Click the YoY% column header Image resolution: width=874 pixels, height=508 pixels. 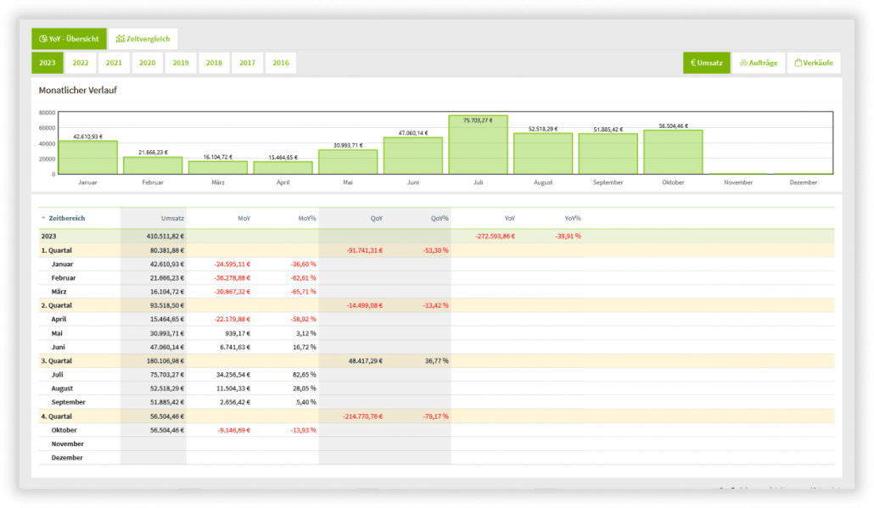point(573,218)
